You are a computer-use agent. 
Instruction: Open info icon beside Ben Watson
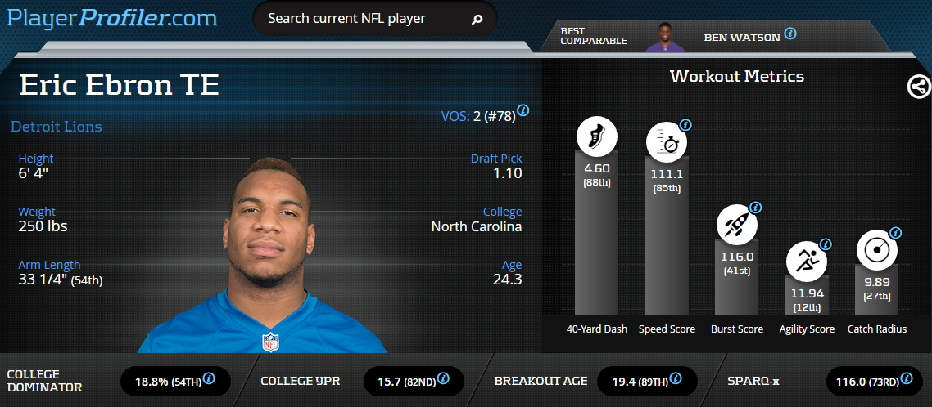pos(790,34)
